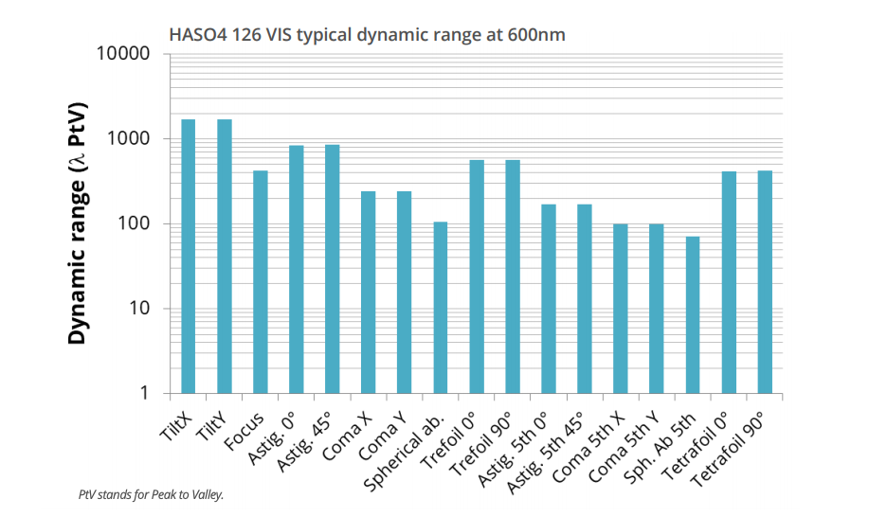Pick the Trefoil 0° bar
This screenshot has width=887, height=517.
pos(477,276)
